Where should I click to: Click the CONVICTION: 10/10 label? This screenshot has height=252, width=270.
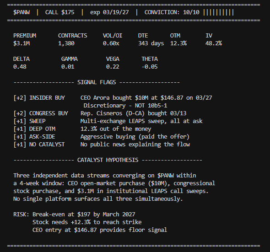click(x=172, y=12)
